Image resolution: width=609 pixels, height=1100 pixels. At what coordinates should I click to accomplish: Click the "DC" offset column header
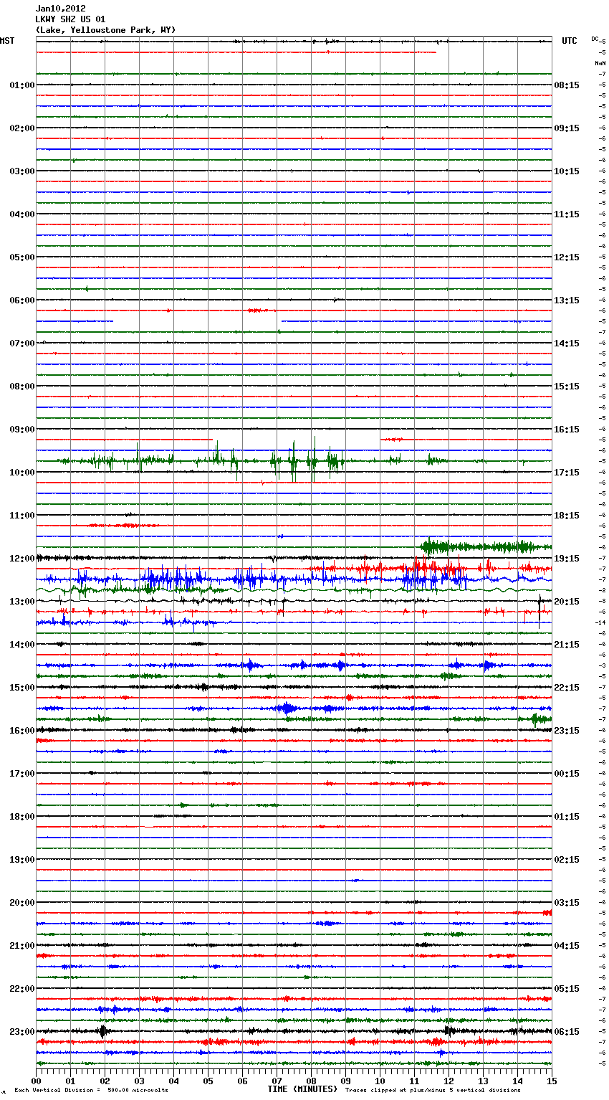595,39
